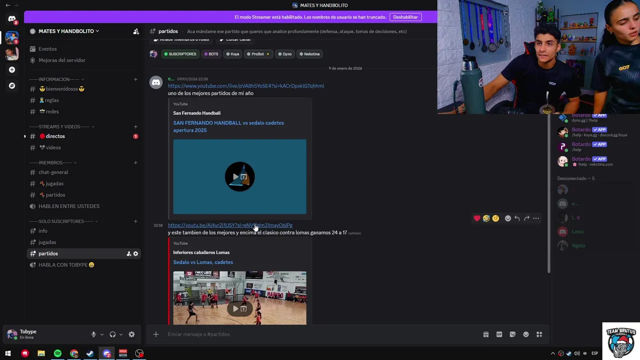Image resolution: width=640 pixels, height=360 pixels.
Task: Open the emoji picker in message bar
Action: coord(526,334)
